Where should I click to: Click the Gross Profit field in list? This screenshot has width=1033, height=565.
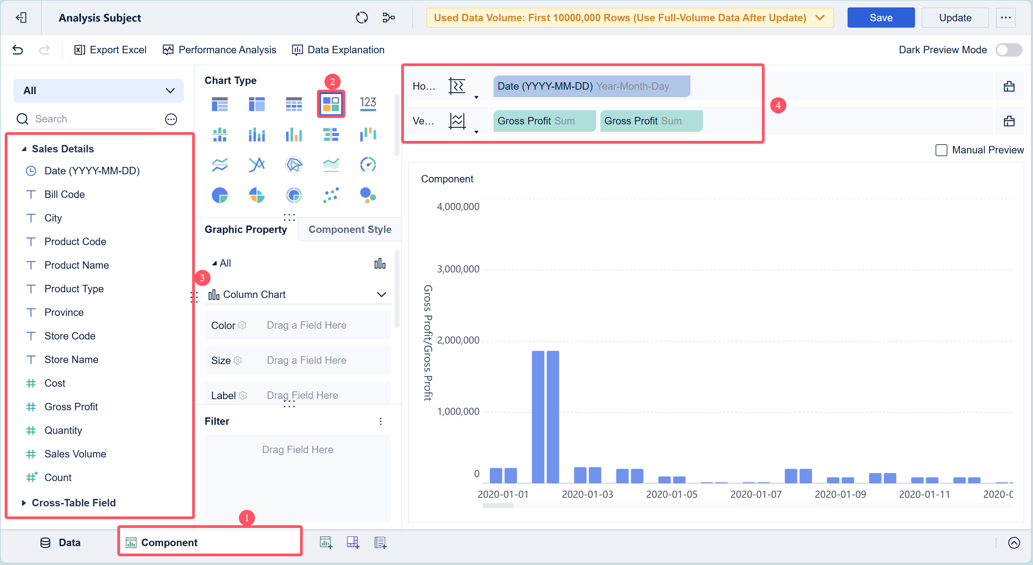(x=71, y=407)
